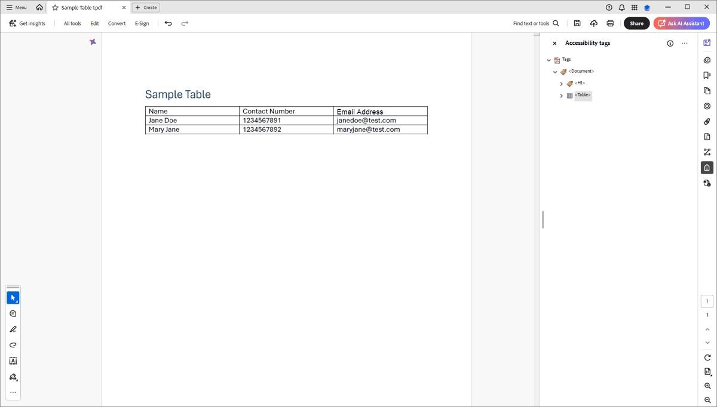This screenshot has width=717, height=407.
Task: Switch to Sample Table 1.pdf tab
Action: click(82, 8)
